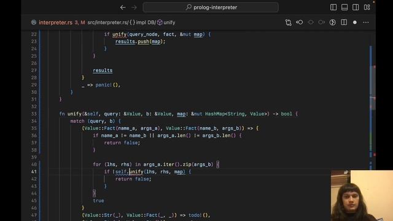Toggle the primary sidebar layout icon
This screenshot has width=393, height=221.
point(333,7)
